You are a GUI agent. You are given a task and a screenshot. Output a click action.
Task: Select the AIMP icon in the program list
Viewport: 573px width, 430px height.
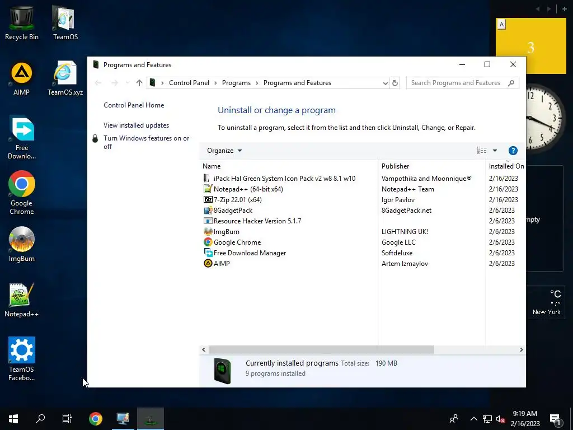pyautogui.click(x=208, y=263)
